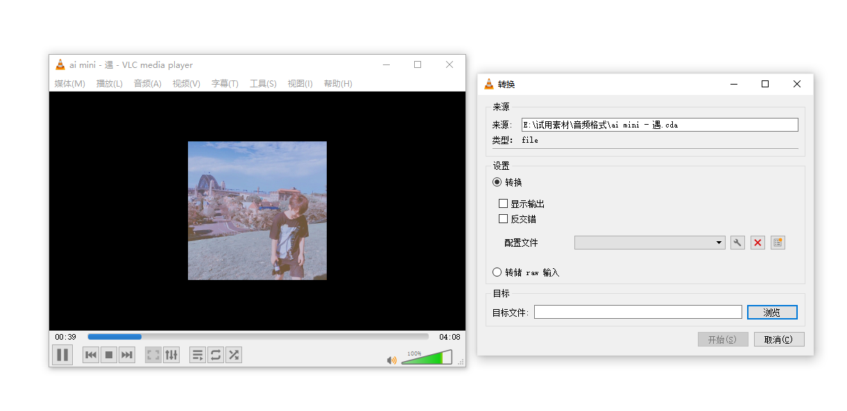The height and width of the screenshot is (411, 847).
Task: Toggle loop mode icon
Action: pos(216,355)
